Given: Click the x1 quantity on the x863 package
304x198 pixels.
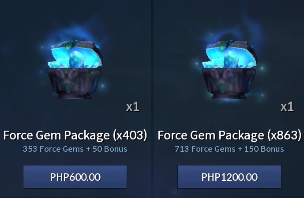Looking at the screenshot, I should pyautogui.click(x=287, y=107).
